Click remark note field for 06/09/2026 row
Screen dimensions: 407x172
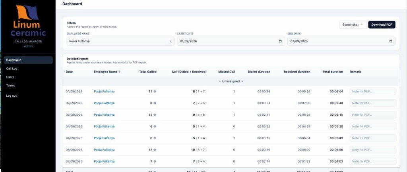(373, 150)
